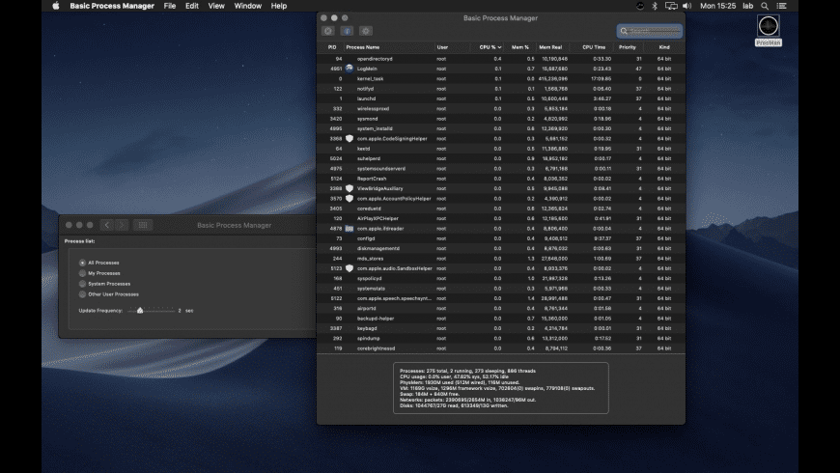Screen dimensions: 840x473
Task: Click the blue info toolbar icon
Action: (x=348, y=31)
